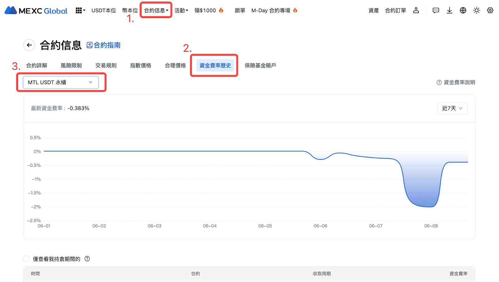
Task: Open the 近7天 time range dropdown
Action: 452,108
